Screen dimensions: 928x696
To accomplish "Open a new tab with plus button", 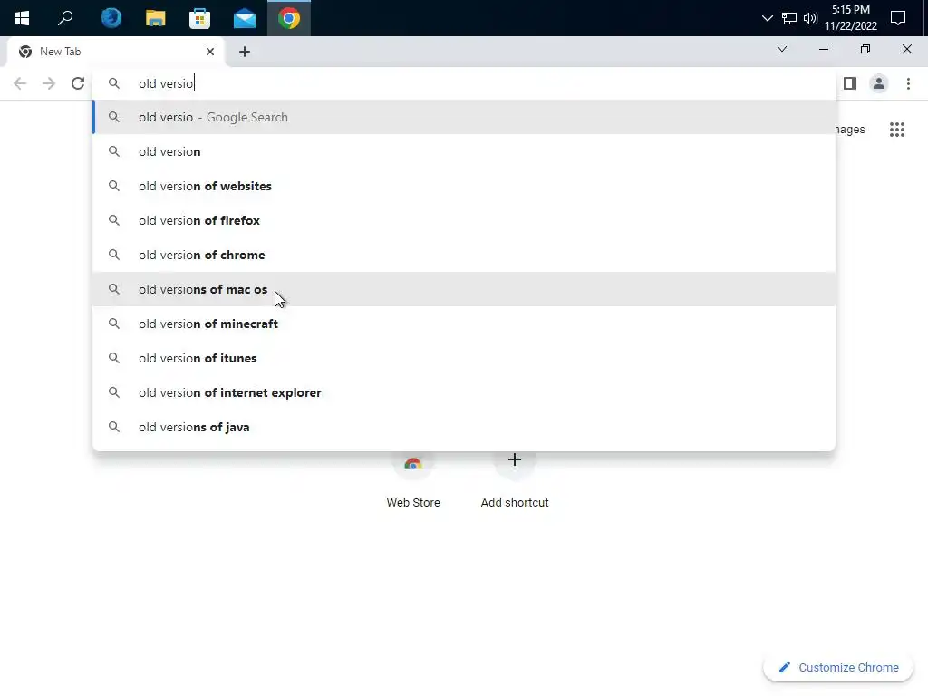I will click(x=245, y=52).
